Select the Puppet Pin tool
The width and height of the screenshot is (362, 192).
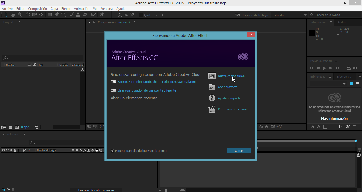pos(102,15)
